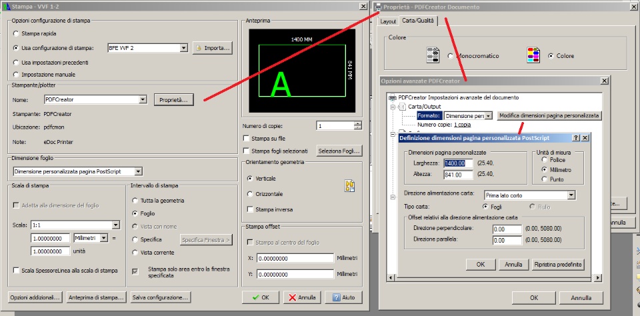Viewport: 640px width, 316px height.
Task: Select Tutta la geometria print range
Action: point(135,201)
